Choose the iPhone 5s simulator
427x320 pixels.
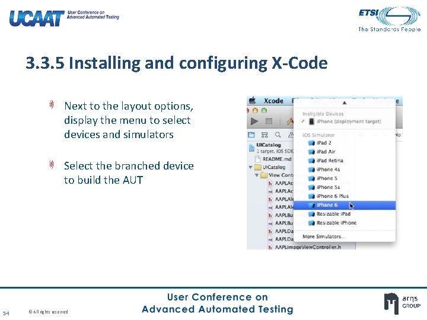coord(345,187)
